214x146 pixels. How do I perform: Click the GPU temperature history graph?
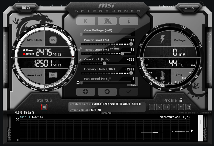[x=105, y=130]
